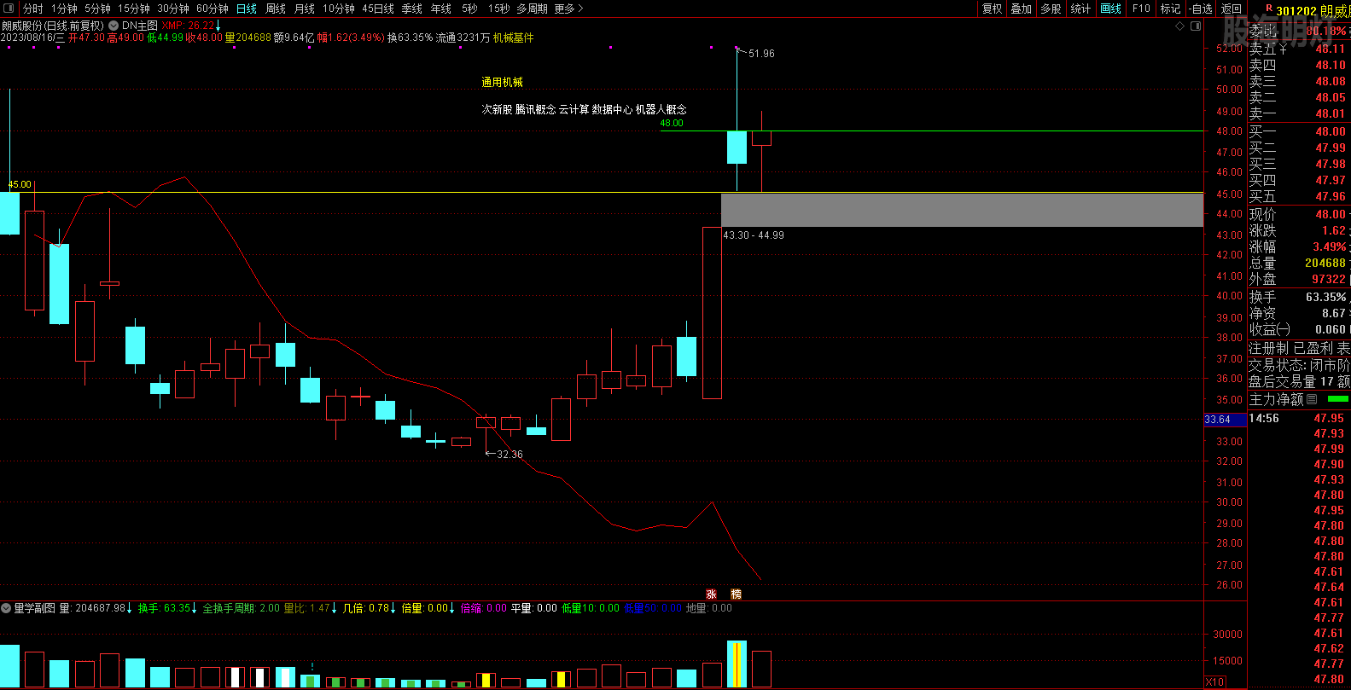The height and width of the screenshot is (690, 1351).
Task: Click the 买一 bid price row
Action: click(1299, 131)
